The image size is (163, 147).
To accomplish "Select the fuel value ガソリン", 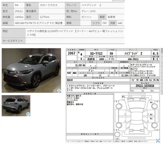I will [x=86, y=17].
